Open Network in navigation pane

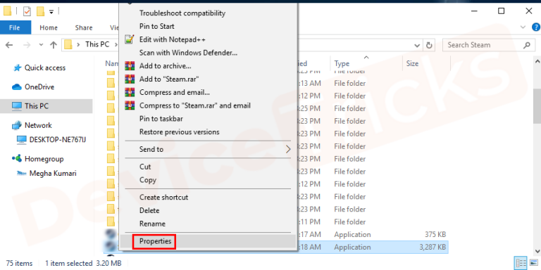coord(38,125)
